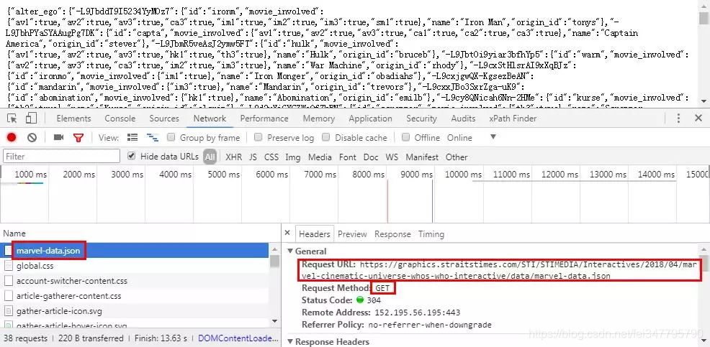This screenshot has width=710, height=347.
Task: Select the global.css request row
Action: [x=135, y=266]
